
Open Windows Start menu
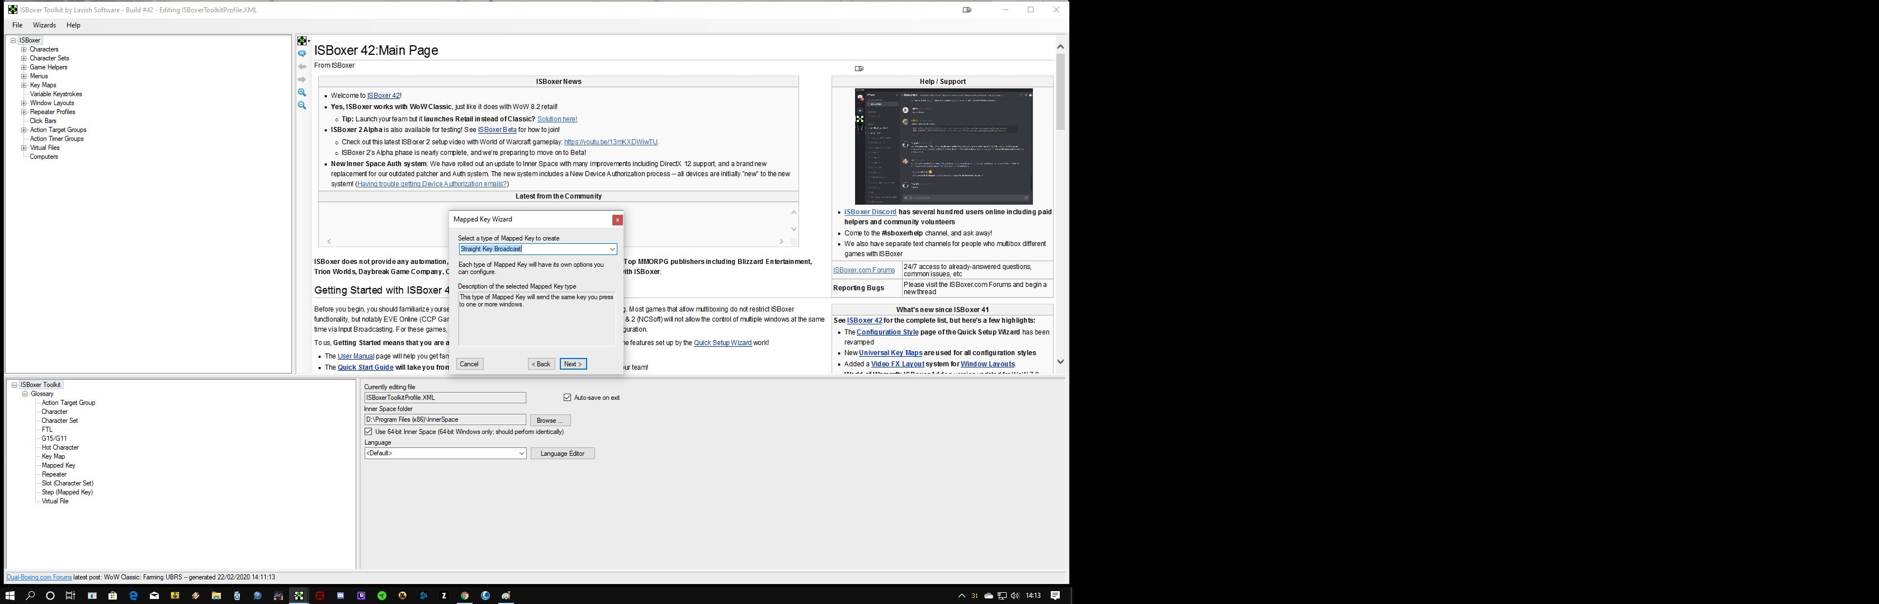(10, 595)
